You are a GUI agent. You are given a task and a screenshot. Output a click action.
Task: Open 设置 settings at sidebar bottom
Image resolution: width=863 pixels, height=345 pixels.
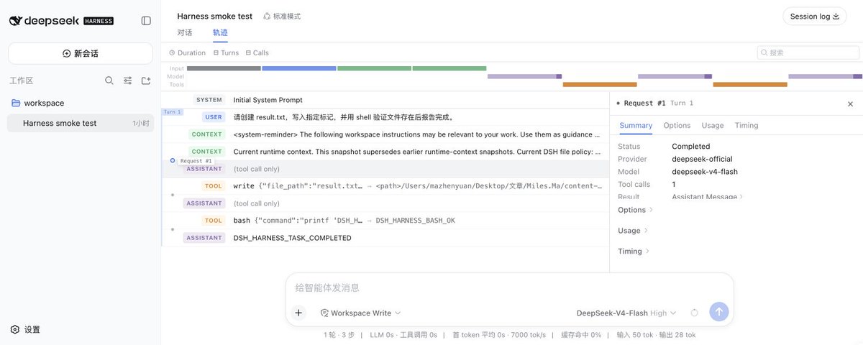pyautogui.click(x=25, y=329)
